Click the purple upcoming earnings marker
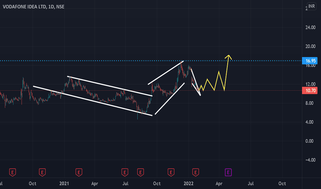This screenshot has height=189, width=321. pyautogui.click(x=228, y=173)
